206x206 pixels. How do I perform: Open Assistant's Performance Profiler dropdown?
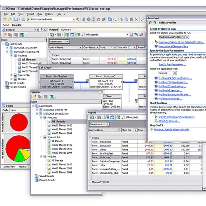(x=187, y=37)
